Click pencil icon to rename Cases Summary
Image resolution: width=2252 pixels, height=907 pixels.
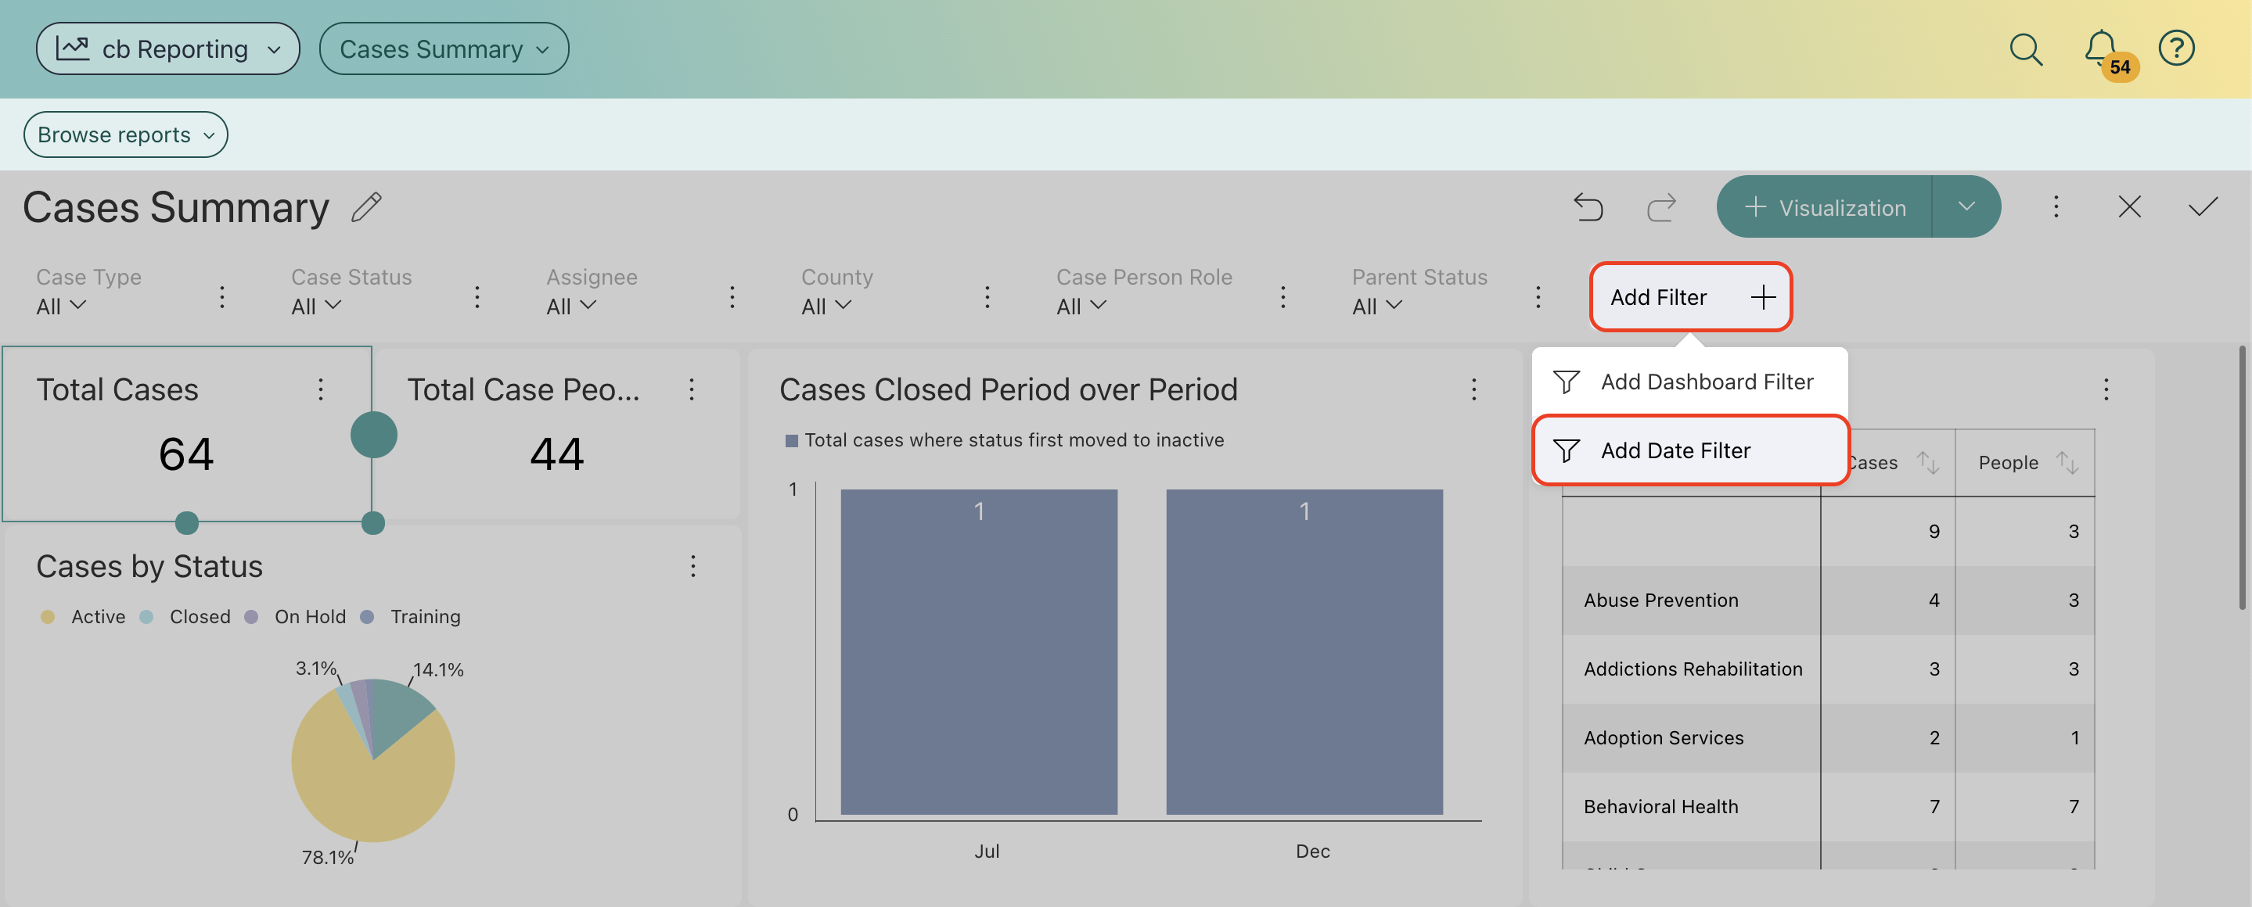[x=366, y=207]
